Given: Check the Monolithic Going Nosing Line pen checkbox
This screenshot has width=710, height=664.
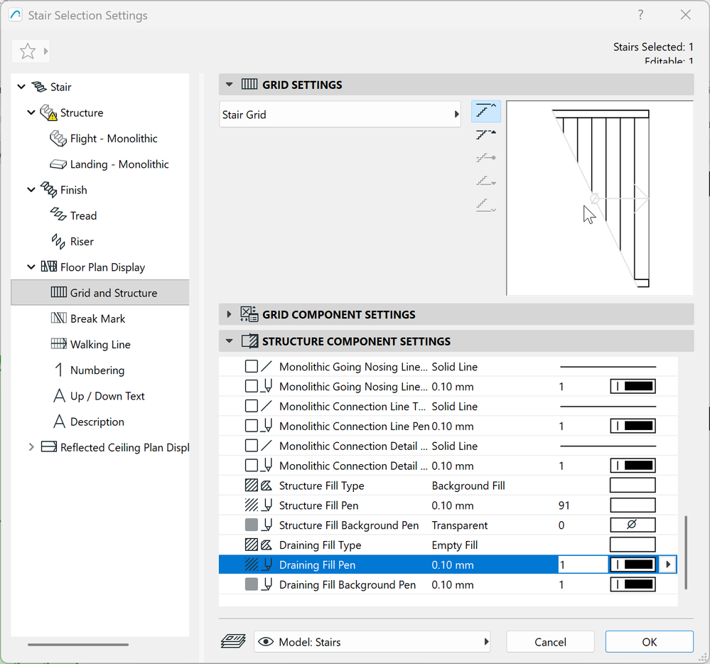Looking at the screenshot, I should click(251, 387).
